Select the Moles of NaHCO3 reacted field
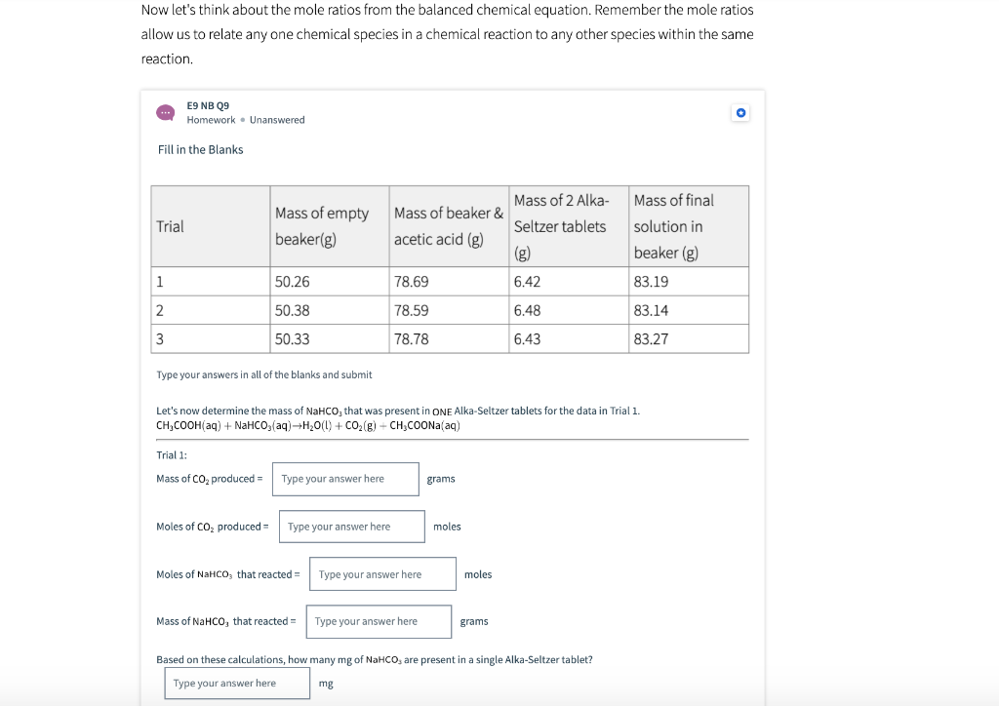The image size is (999, 706). 382,574
